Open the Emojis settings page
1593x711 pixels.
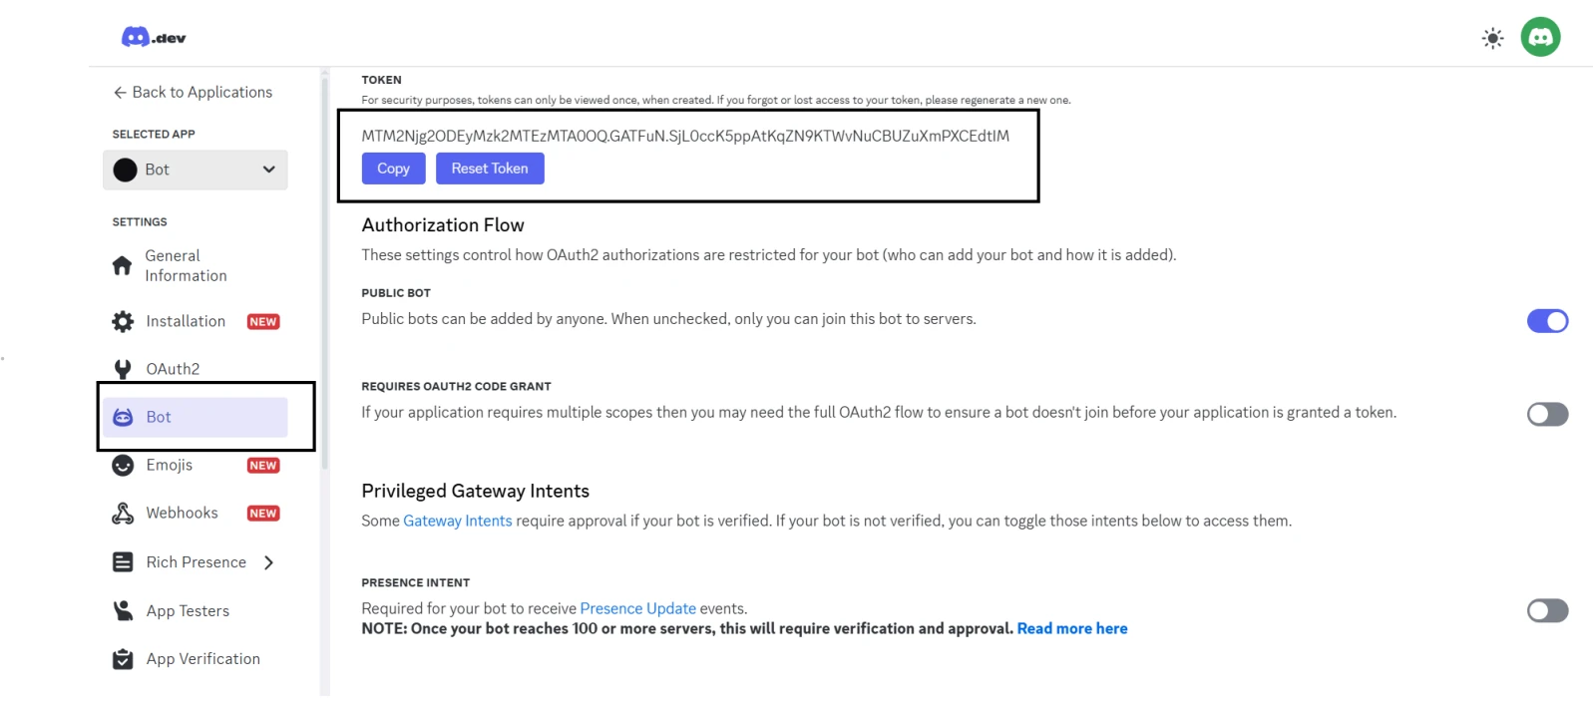(169, 465)
